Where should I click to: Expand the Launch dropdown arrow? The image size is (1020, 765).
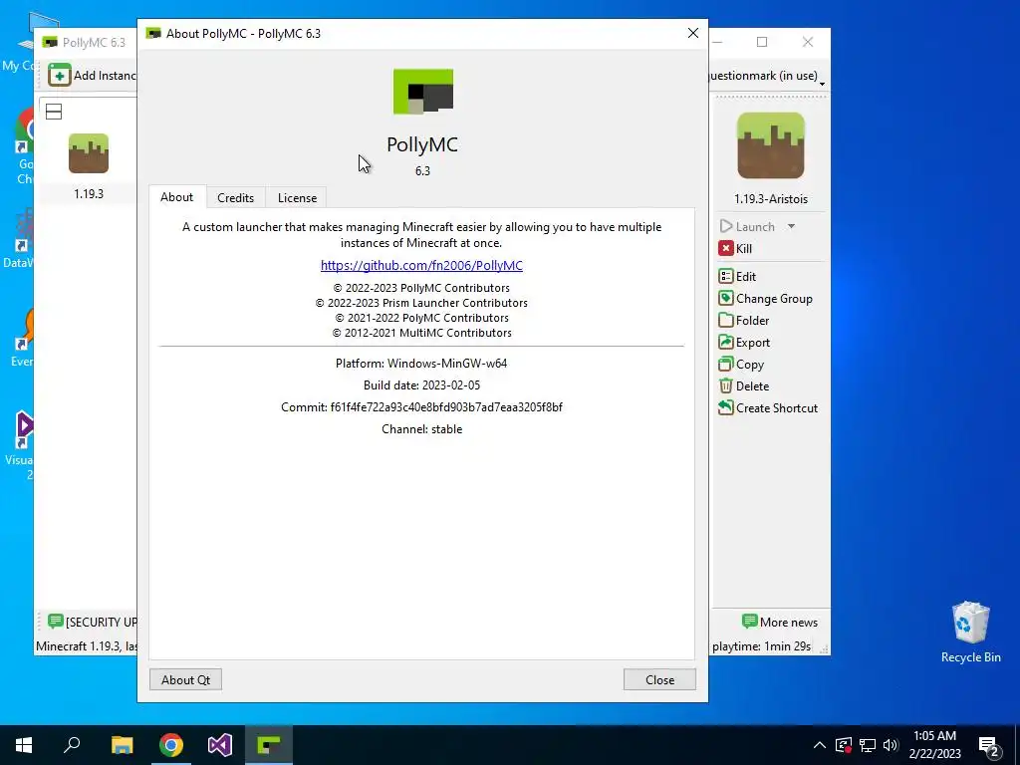coord(791,226)
